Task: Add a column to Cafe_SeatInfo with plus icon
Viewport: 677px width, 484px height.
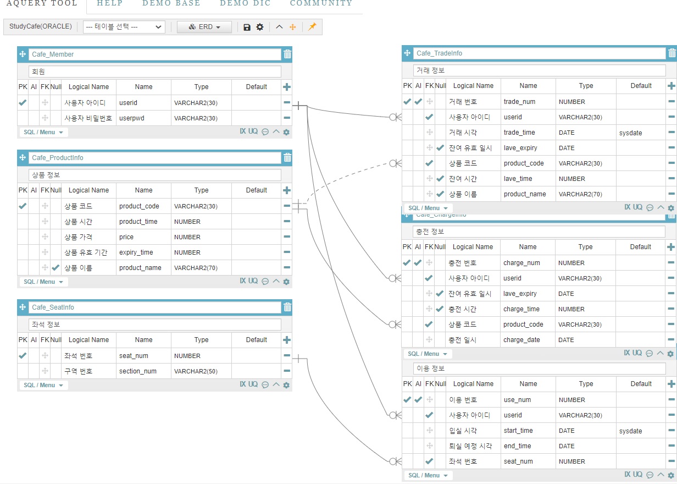Action: [287, 340]
